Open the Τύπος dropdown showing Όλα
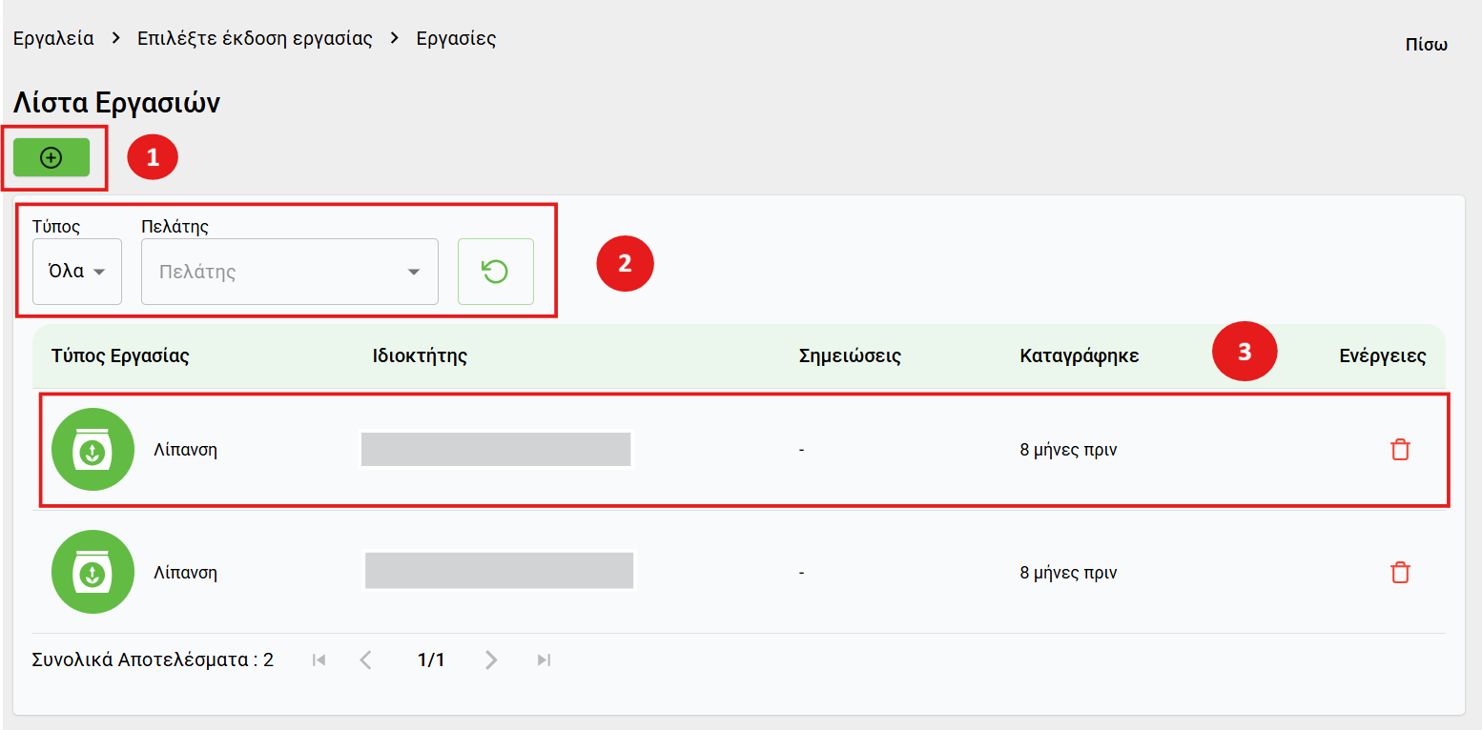This screenshot has height=730, width=1482. point(77,272)
